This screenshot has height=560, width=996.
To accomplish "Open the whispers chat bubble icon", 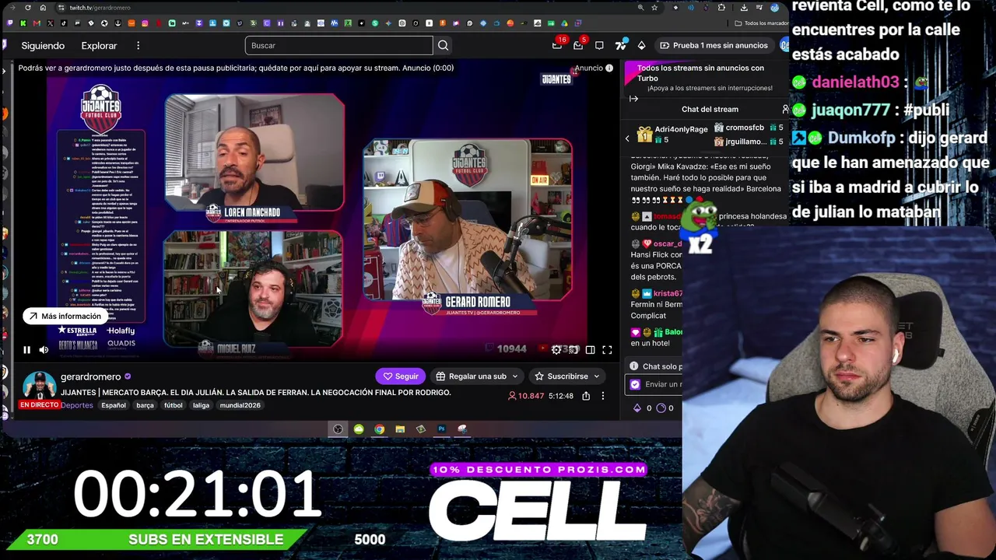I will (599, 45).
